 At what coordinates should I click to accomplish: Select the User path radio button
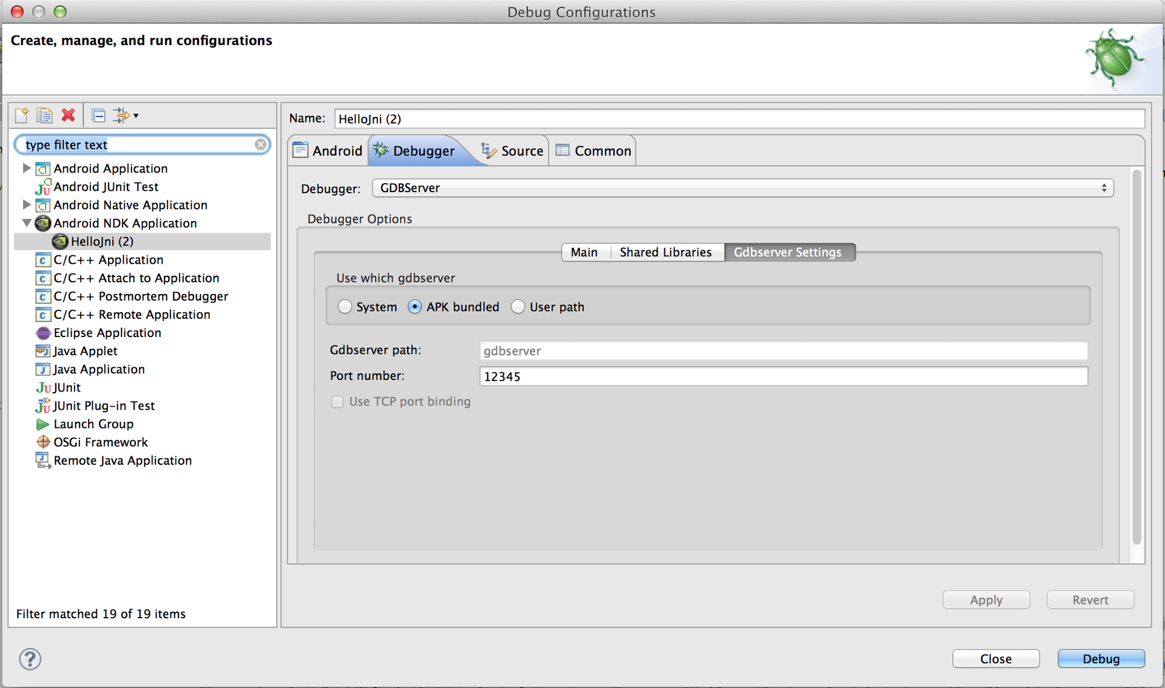pos(518,307)
